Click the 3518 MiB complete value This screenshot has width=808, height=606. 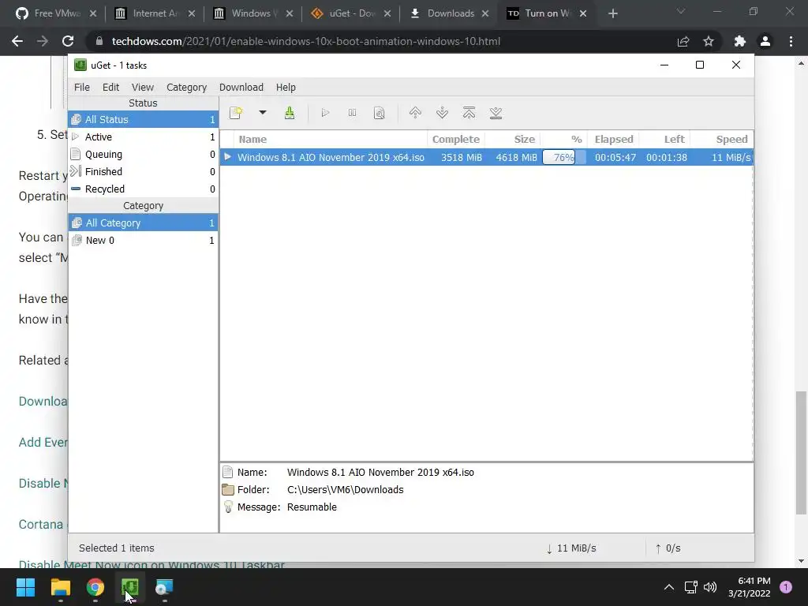(x=461, y=157)
